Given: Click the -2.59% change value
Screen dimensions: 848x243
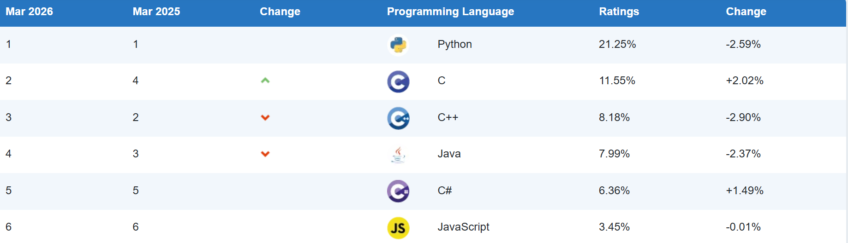Looking at the screenshot, I should [743, 44].
